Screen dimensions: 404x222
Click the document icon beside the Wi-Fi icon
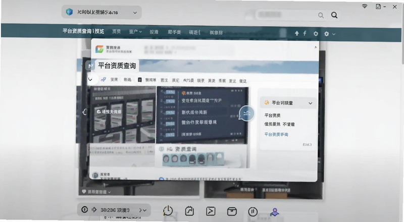pyautogui.click(x=378, y=7)
